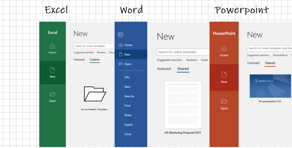Select Export in Word backstage menu
Screen dimensions: 292x148
128,125
